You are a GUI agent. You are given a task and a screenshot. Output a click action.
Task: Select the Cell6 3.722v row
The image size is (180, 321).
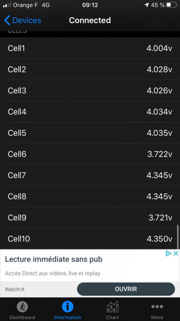(90, 154)
